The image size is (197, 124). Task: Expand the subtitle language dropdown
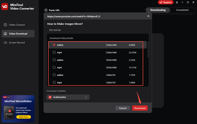coord(86,97)
